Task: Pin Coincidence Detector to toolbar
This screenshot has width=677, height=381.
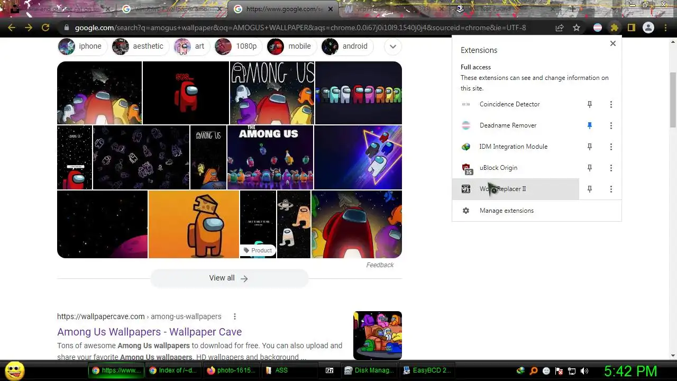Action: (590, 104)
